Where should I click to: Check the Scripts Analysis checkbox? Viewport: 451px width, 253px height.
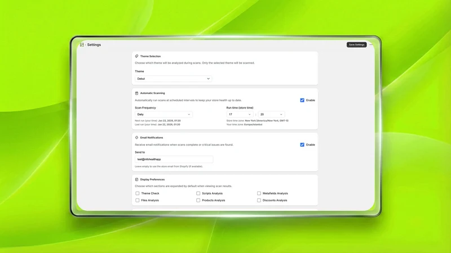tap(198, 193)
